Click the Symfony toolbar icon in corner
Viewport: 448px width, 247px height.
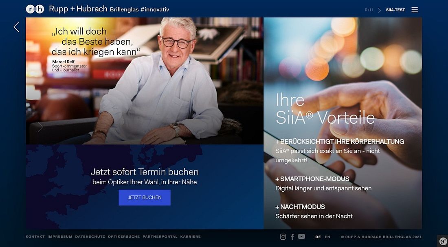(x=442, y=240)
